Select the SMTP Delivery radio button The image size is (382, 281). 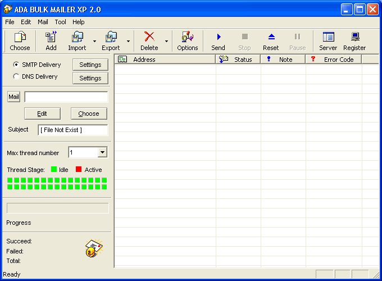tap(16, 65)
